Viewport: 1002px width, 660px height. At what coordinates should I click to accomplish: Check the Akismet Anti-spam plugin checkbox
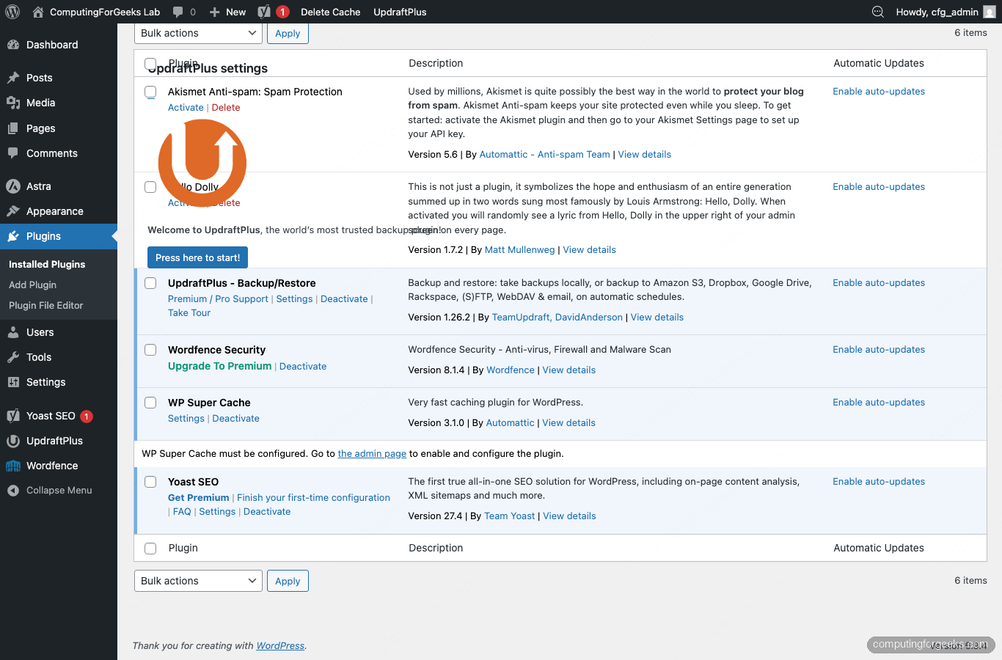click(x=150, y=92)
